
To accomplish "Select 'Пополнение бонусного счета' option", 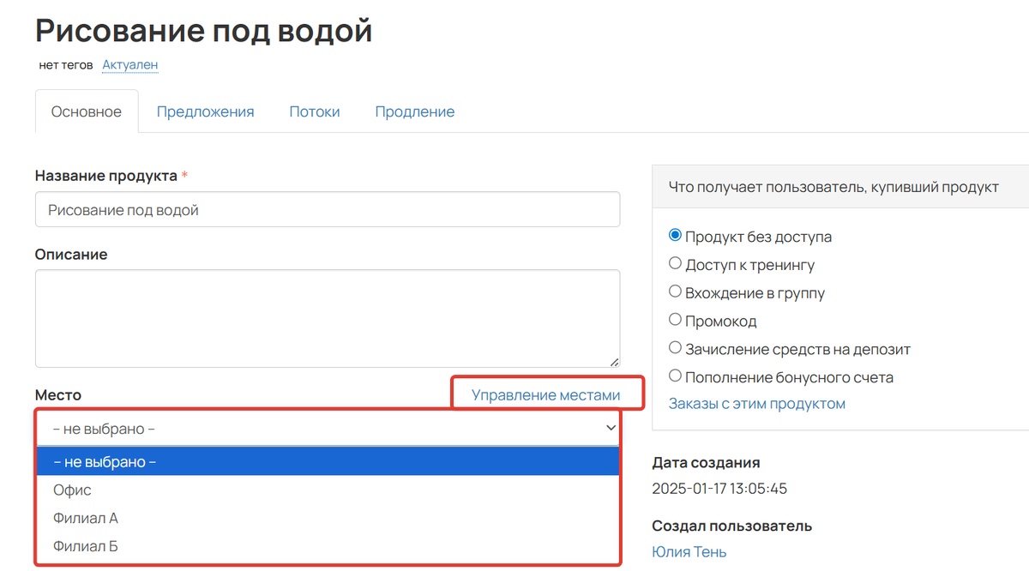I will 675,376.
